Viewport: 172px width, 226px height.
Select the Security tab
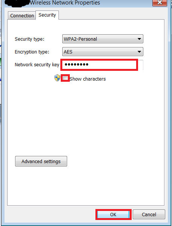click(47, 15)
